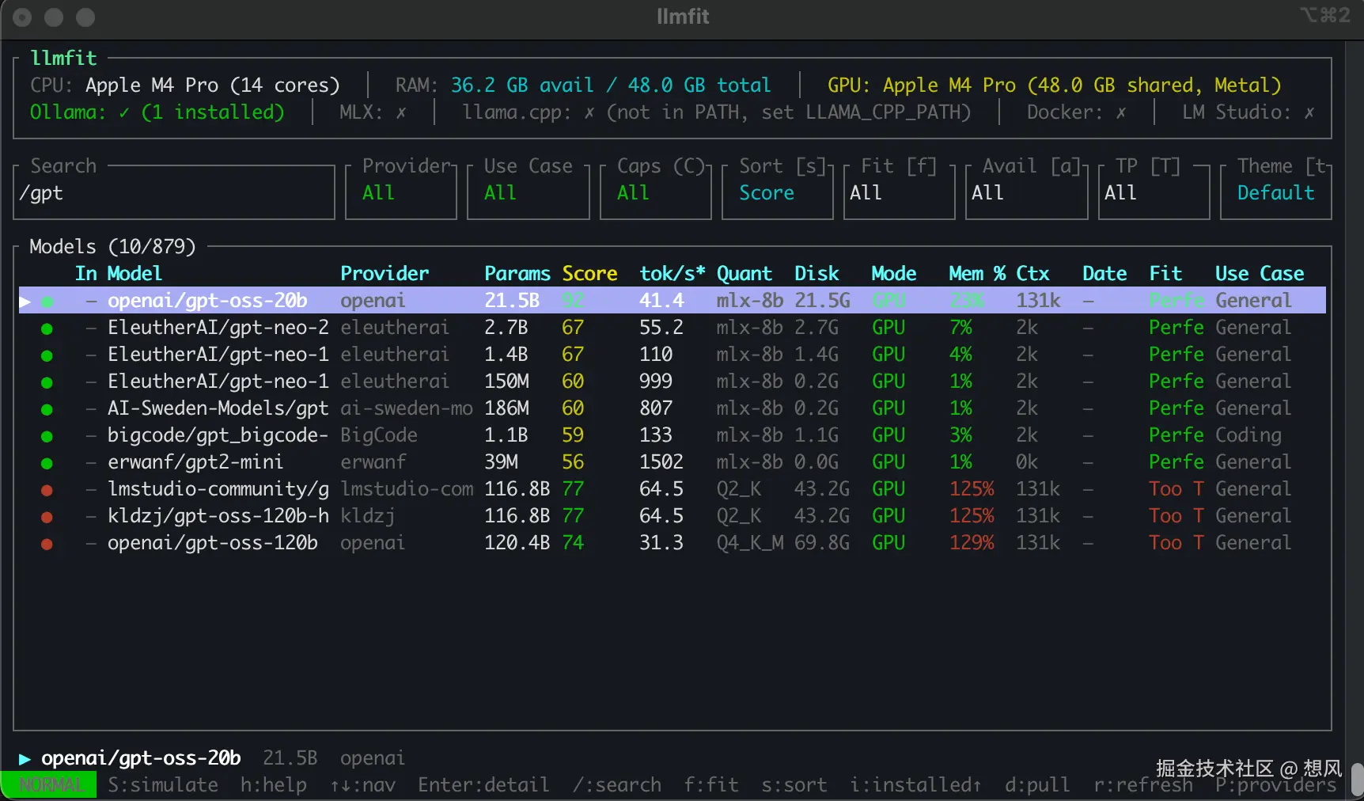The width and height of the screenshot is (1364, 801).
Task: Click the green dot beside erwanf/gpt2-mini row
Action: point(47,463)
